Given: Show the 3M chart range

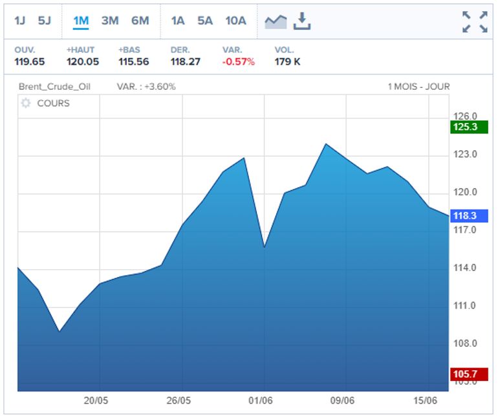Looking at the screenshot, I should coord(110,21).
